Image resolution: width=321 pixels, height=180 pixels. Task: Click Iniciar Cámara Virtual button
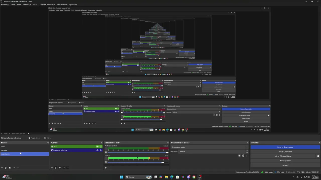pyautogui.click(x=283, y=156)
